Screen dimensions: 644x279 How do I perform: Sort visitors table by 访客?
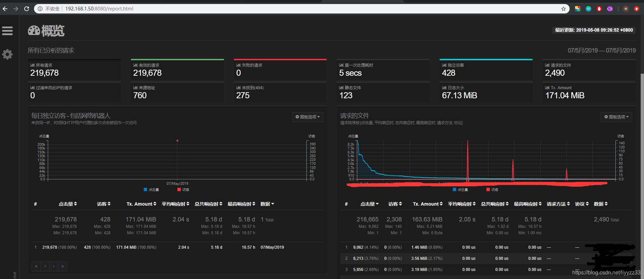(104, 204)
